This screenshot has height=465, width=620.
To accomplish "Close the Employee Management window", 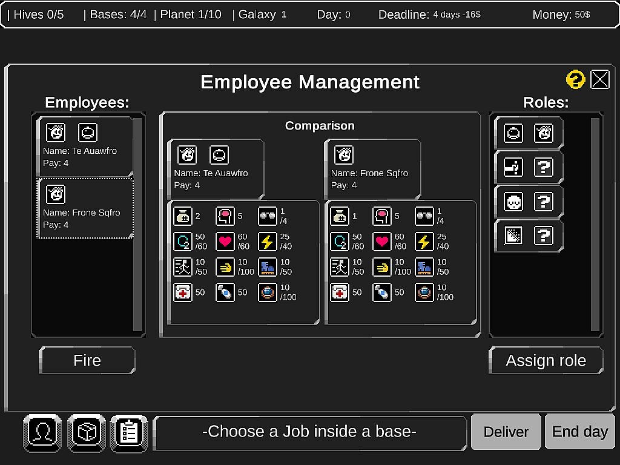I will point(599,79).
